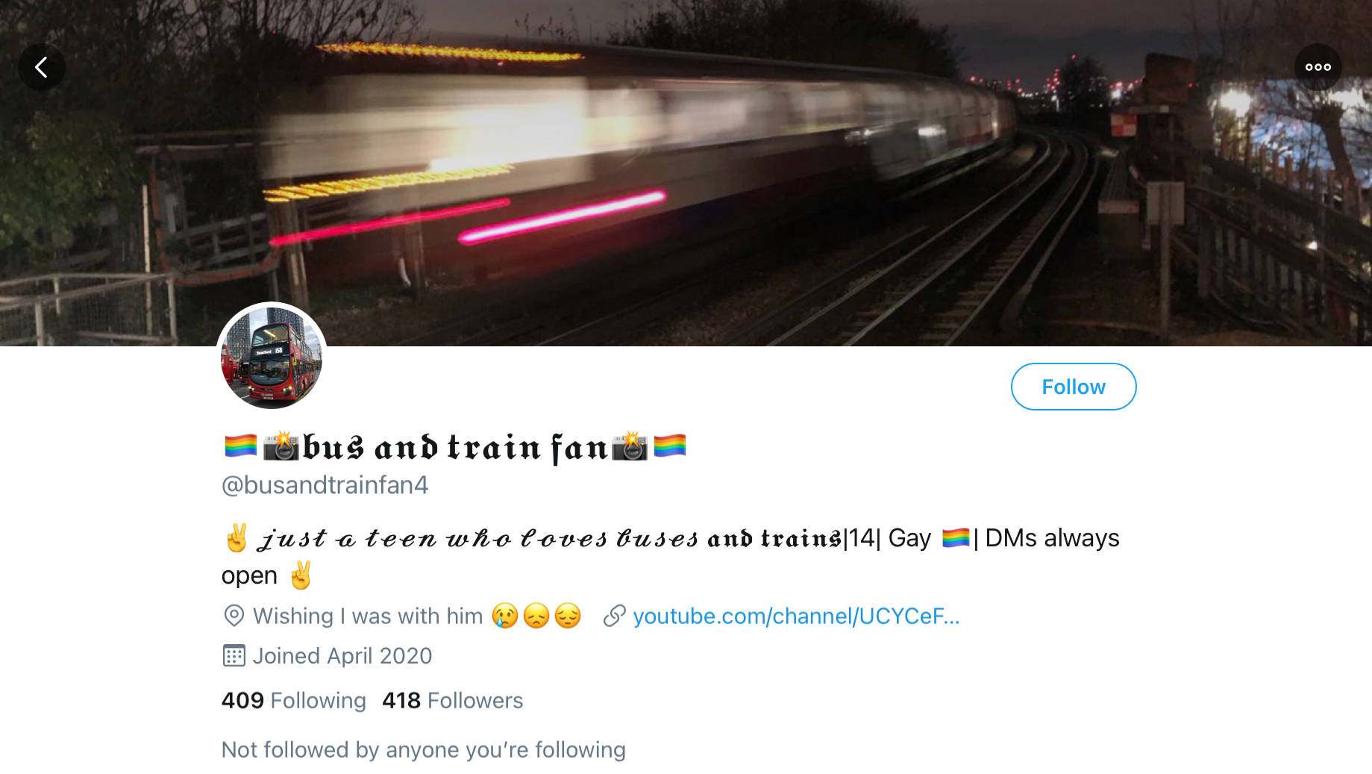Click the rainbow flag before the name

pos(241,446)
